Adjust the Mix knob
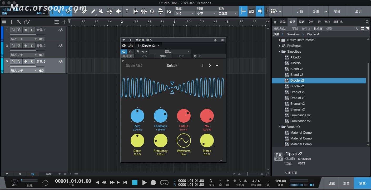Viewport: 371px width, 190px height. click(207, 116)
